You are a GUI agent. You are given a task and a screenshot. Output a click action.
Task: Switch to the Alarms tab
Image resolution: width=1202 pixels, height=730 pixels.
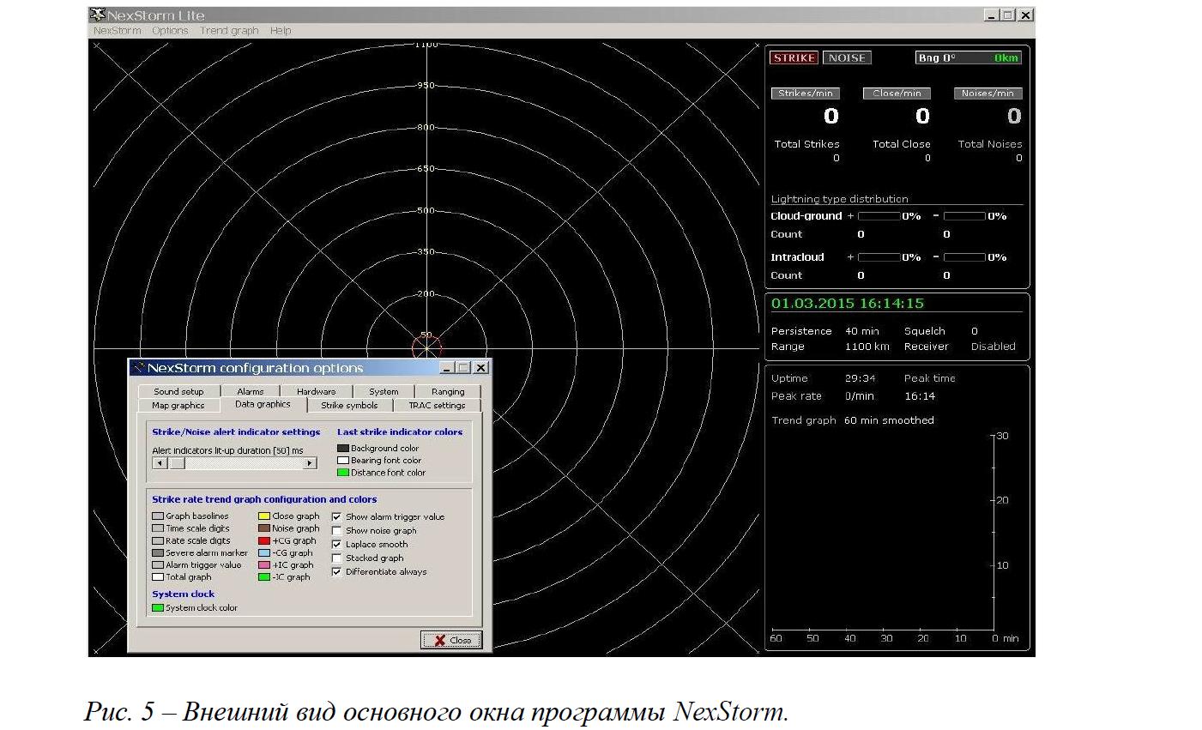click(251, 391)
